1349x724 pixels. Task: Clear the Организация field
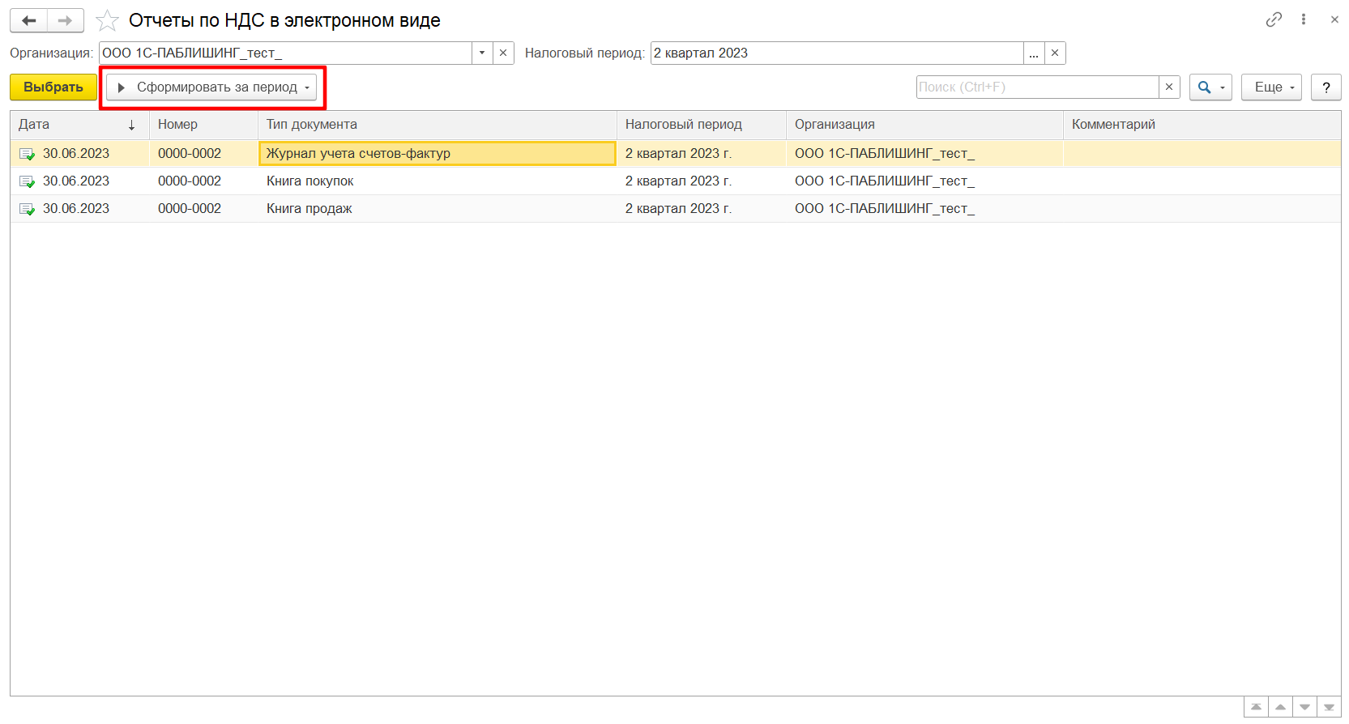click(503, 53)
